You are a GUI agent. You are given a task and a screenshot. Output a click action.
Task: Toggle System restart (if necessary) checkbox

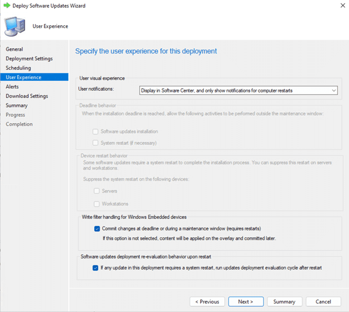coord(95,143)
